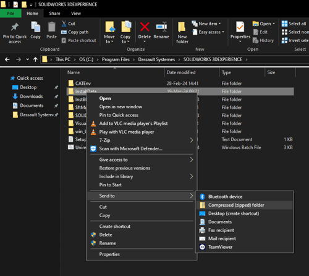Screen dimensions: 309x276
Task: Click the red Delete icon in ribbon
Action: click(145, 27)
